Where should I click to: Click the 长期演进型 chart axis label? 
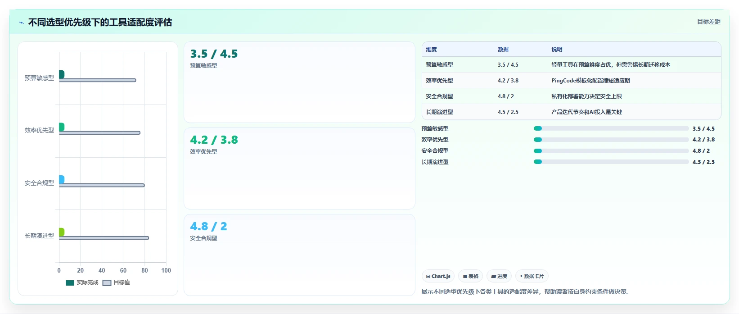coord(39,236)
